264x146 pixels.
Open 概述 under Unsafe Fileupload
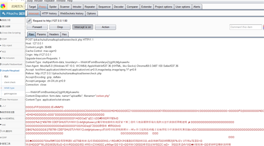pos(12,77)
